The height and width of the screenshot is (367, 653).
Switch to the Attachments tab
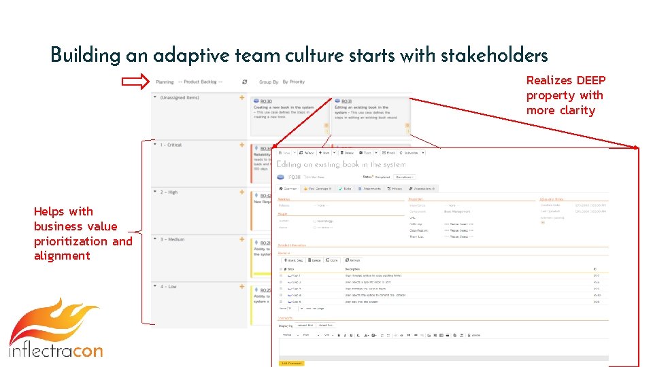pyautogui.click(x=370, y=189)
